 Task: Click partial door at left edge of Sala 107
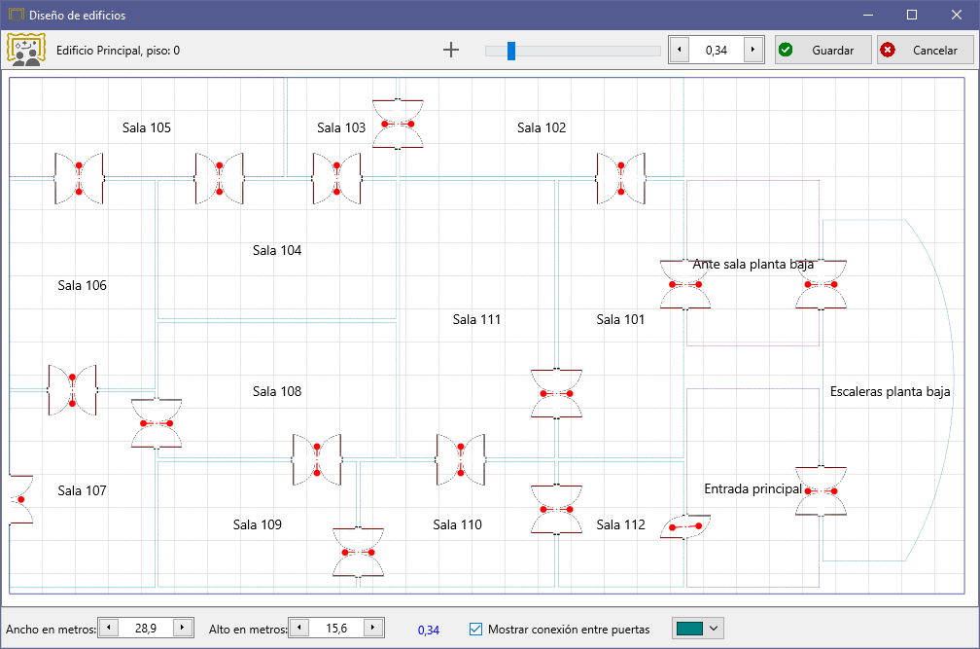tap(20, 499)
